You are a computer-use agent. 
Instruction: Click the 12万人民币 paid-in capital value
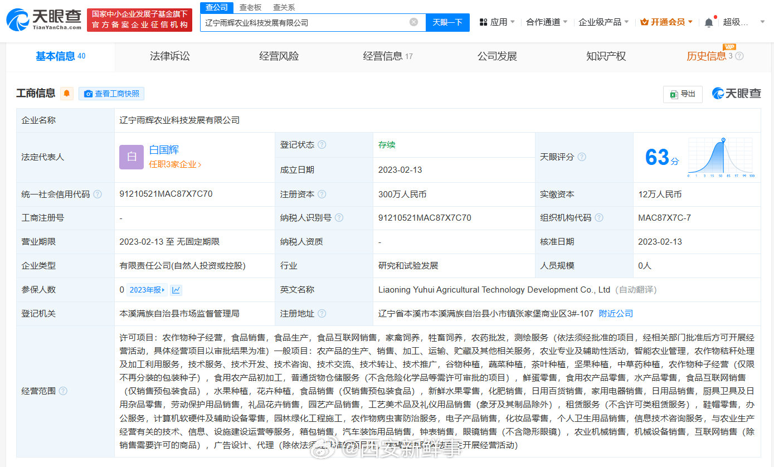[660, 194]
